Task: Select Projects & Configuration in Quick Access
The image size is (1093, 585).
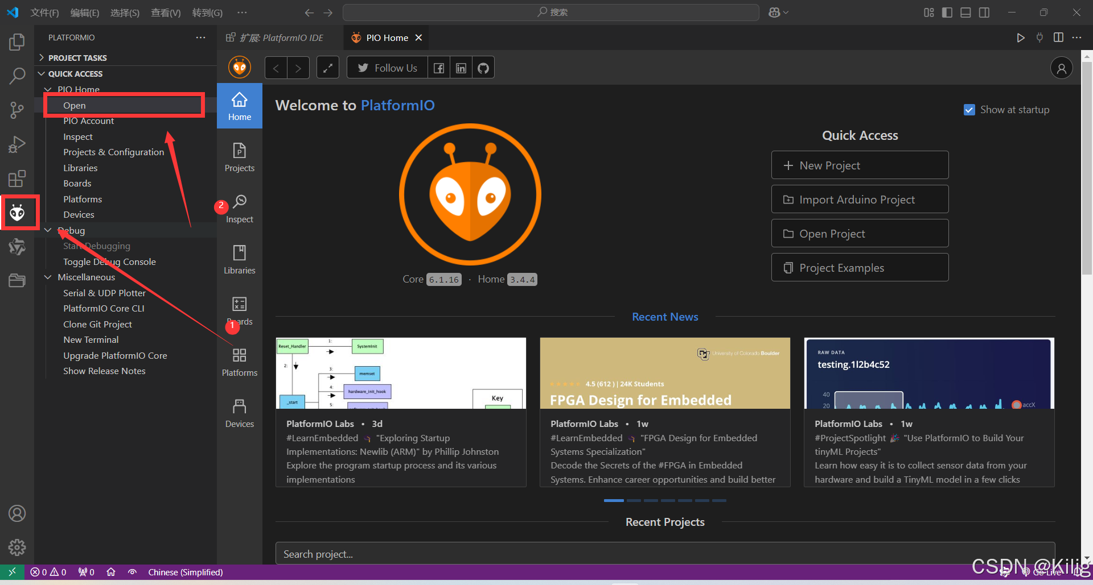Action: pyautogui.click(x=113, y=152)
